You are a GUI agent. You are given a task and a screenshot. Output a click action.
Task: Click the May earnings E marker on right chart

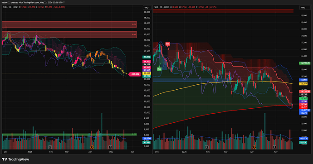(274, 147)
